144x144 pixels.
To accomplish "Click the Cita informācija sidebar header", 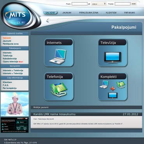I will pos(15,78).
